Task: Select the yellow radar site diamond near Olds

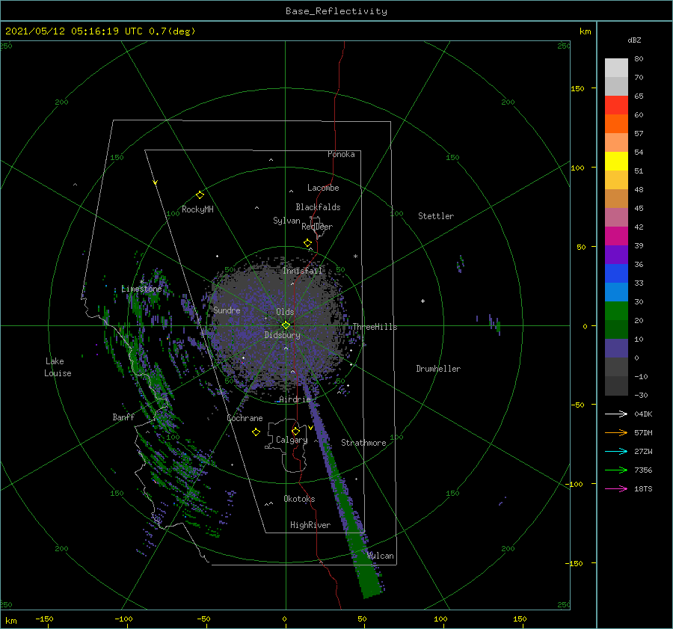Action: pyautogui.click(x=286, y=325)
